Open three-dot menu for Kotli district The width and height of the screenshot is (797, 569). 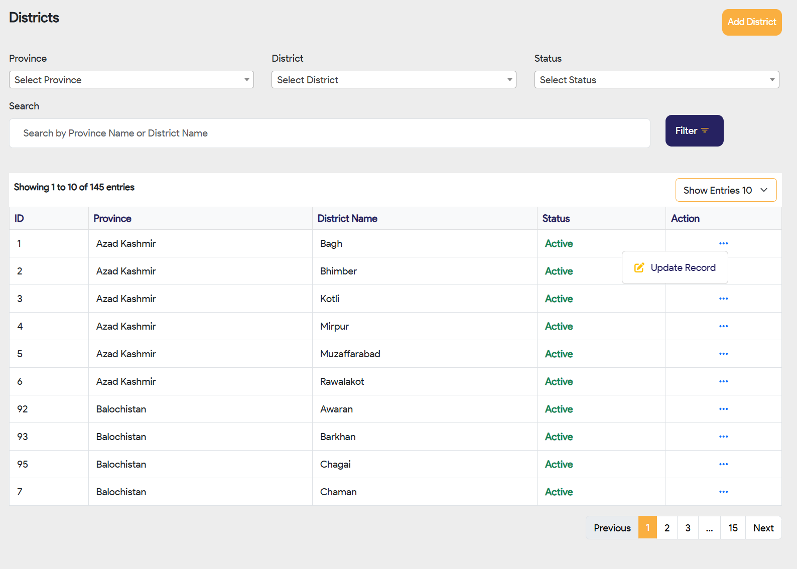[x=723, y=299]
